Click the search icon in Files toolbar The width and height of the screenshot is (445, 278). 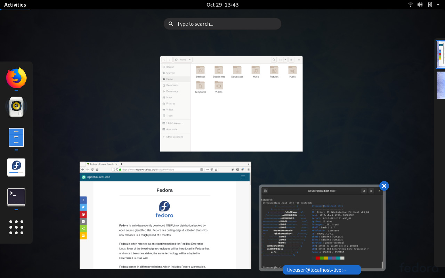click(x=274, y=60)
